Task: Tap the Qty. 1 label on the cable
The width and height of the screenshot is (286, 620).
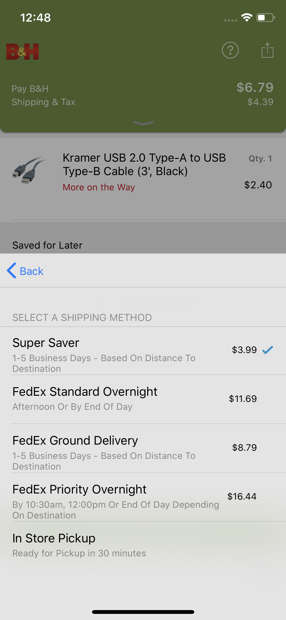Action: point(260,158)
